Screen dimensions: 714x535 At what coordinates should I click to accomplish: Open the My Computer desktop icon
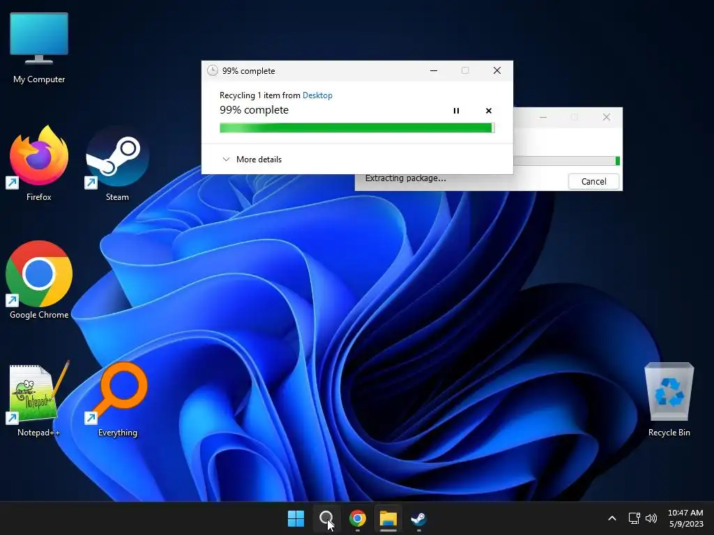coord(39,48)
